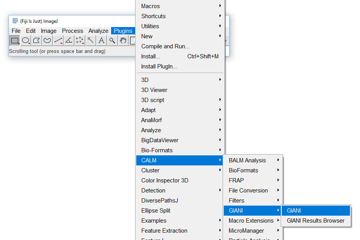Expand the New submenu
360x240 pixels.
pos(180,36)
